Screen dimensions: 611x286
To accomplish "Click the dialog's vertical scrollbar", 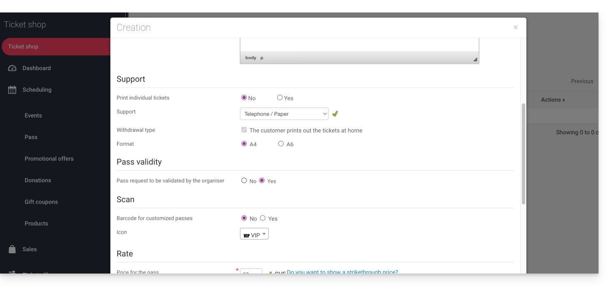I will tap(523, 154).
